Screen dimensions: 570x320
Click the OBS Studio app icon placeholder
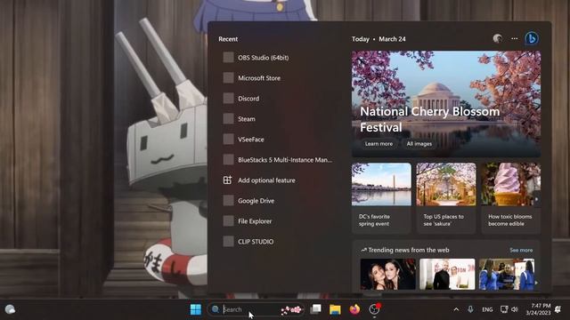[x=228, y=57]
